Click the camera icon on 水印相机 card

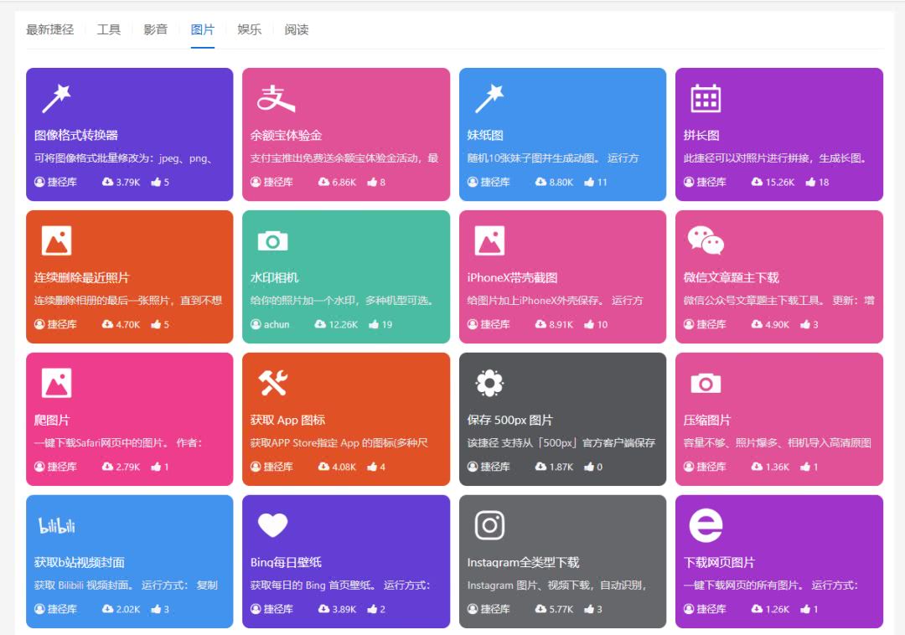pyautogui.click(x=272, y=241)
